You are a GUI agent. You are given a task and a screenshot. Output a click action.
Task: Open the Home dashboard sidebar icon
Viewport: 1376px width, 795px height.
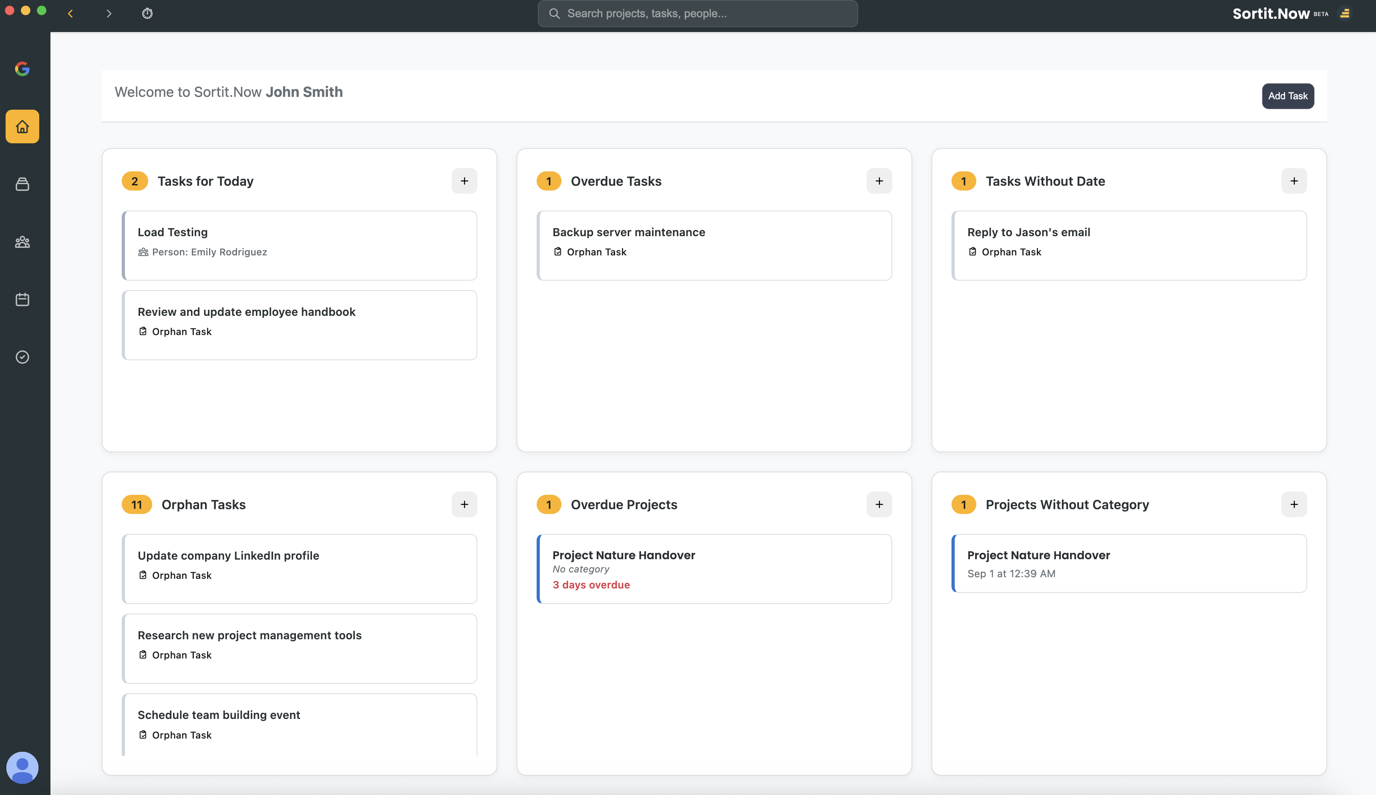pos(22,126)
